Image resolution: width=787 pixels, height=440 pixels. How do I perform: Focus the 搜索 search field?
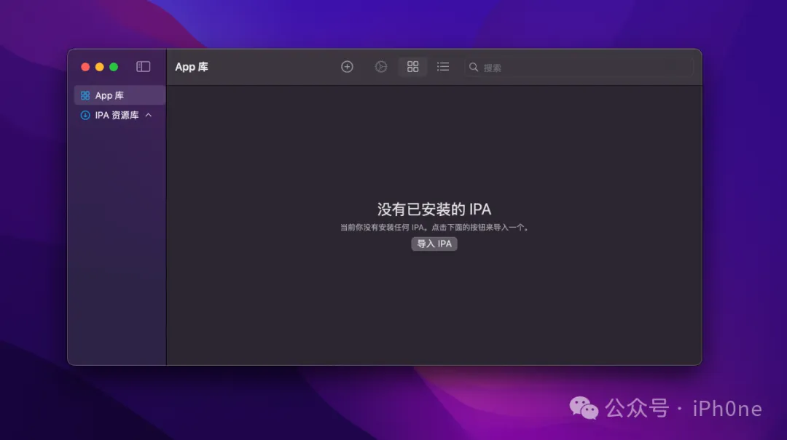pyautogui.click(x=579, y=67)
